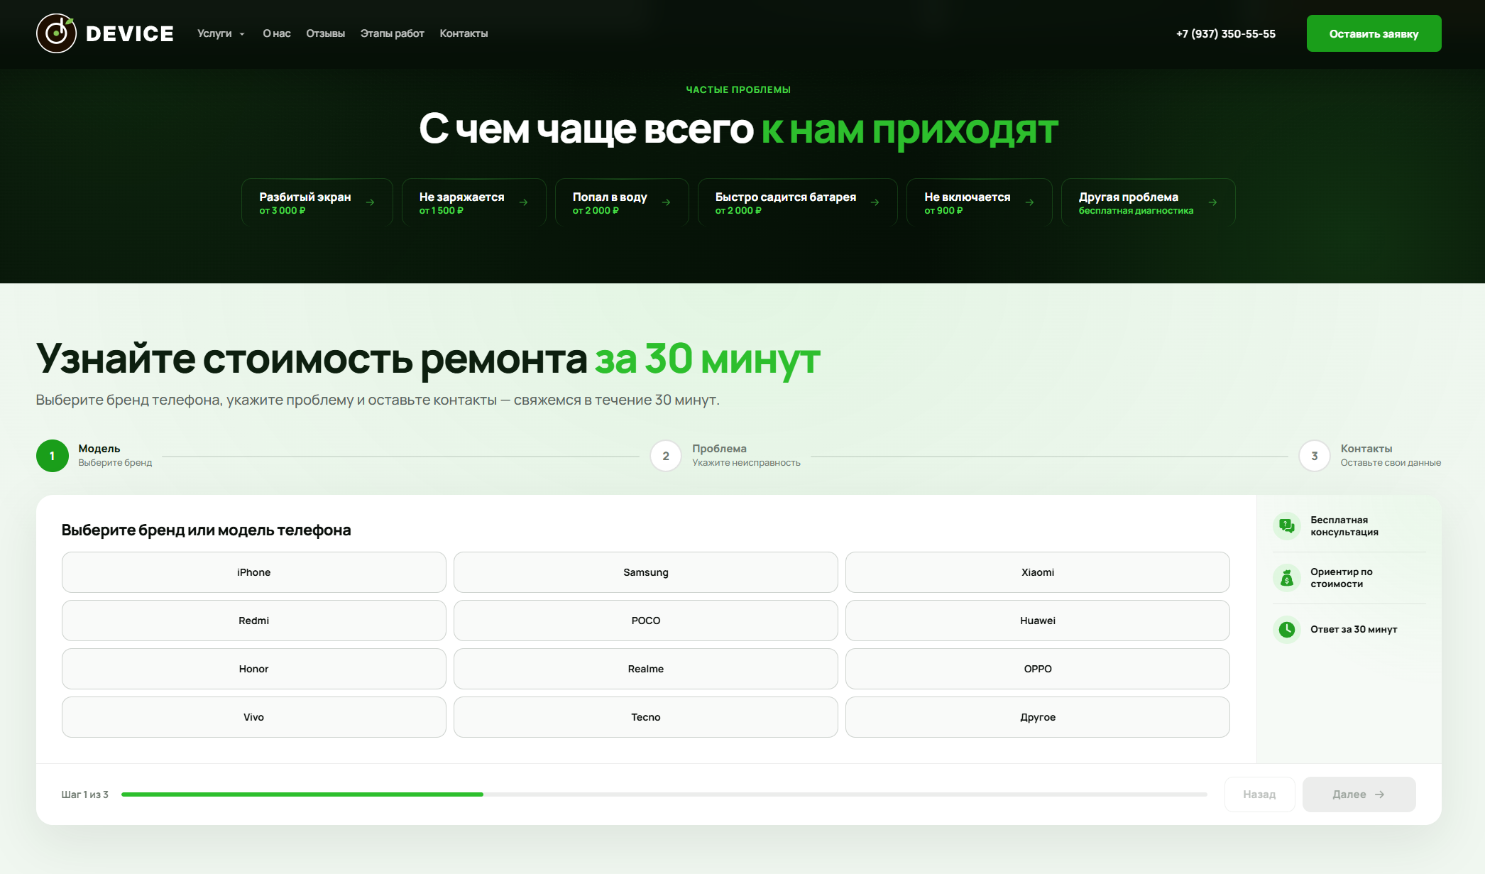1485x874 pixels.
Task: Open the О нас menu item
Action: point(277,33)
